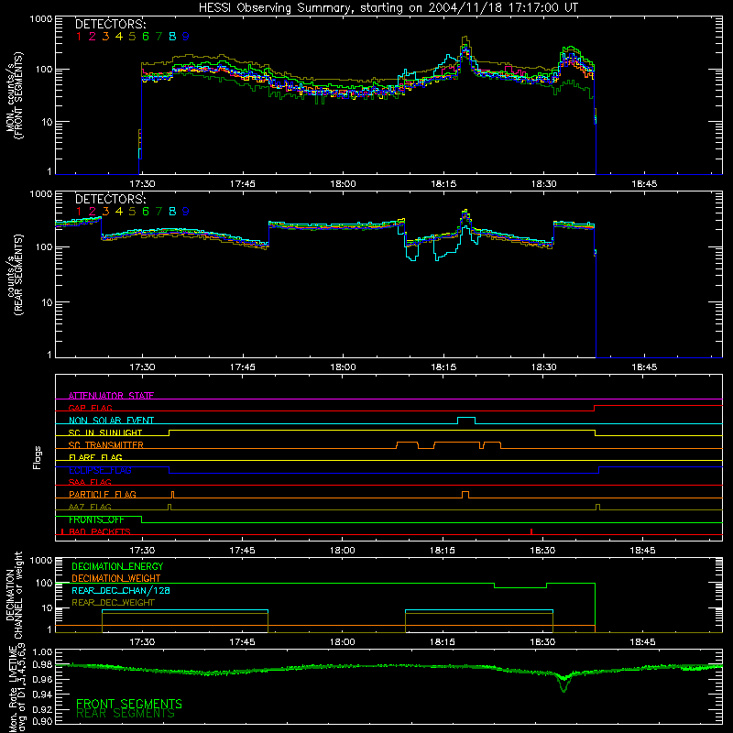Click the SC_IN_SUNLIGHT flag label
This screenshot has width=733, height=733.
(105, 432)
